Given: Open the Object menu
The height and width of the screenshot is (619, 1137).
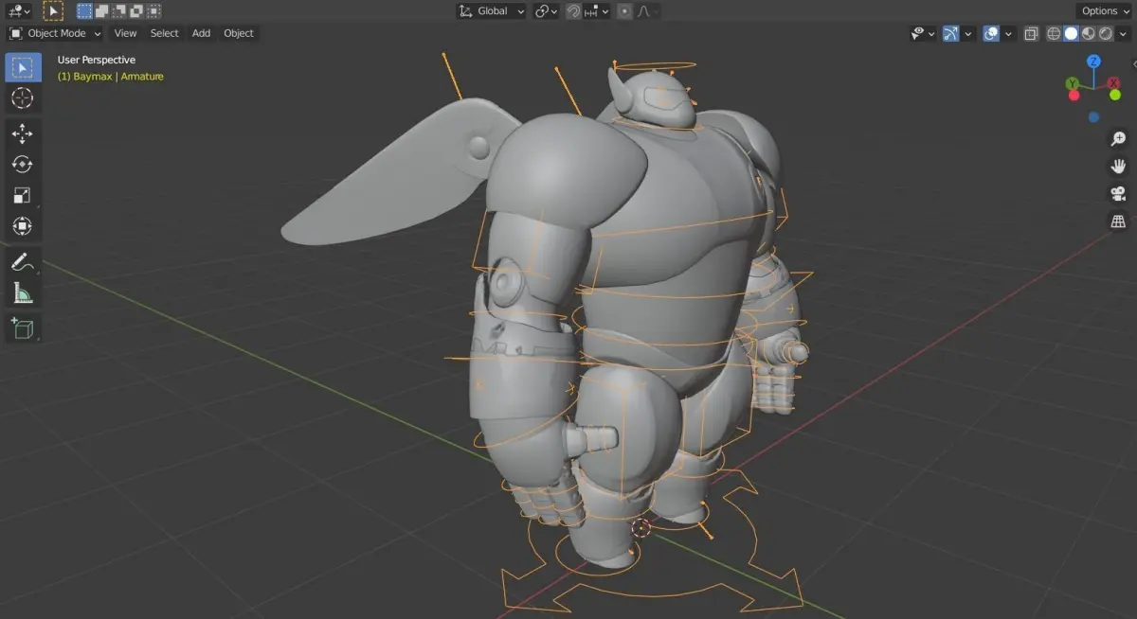Looking at the screenshot, I should 239,33.
